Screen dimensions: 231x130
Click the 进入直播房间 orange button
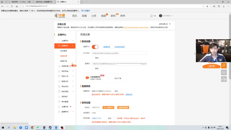click(109, 107)
